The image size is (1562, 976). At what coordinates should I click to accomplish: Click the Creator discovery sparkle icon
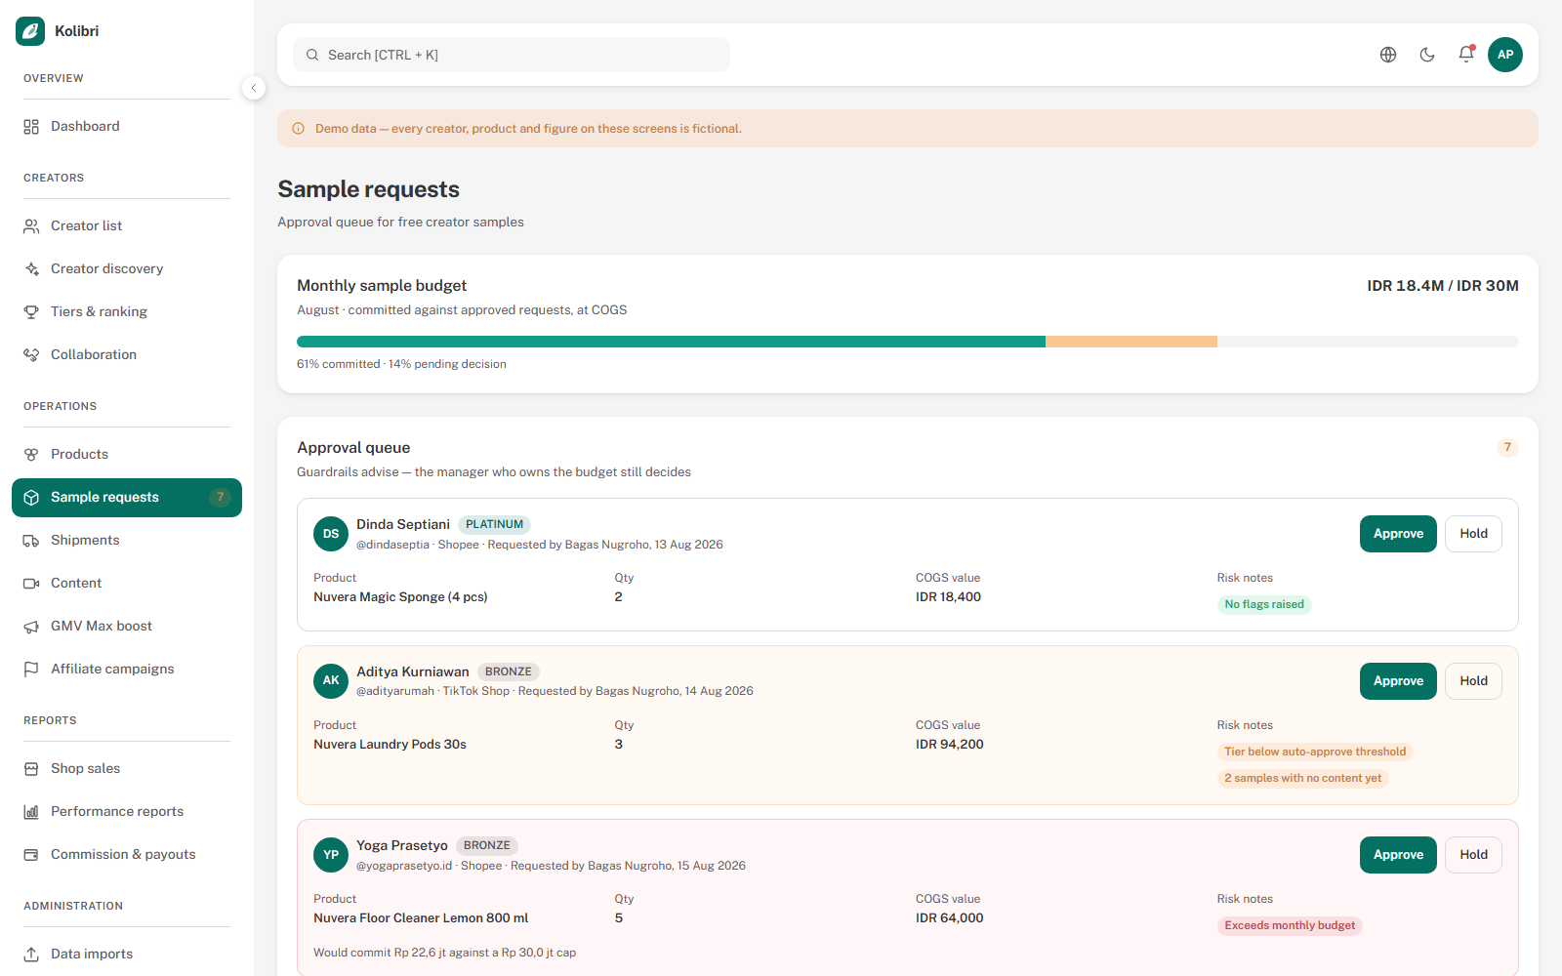click(31, 269)
